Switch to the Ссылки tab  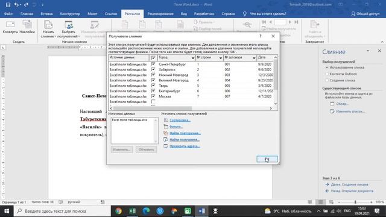coord(111,14)
